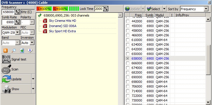The image size is (212, 105).
Task: Click the Select checkmark button
Action: coord(154,9)
